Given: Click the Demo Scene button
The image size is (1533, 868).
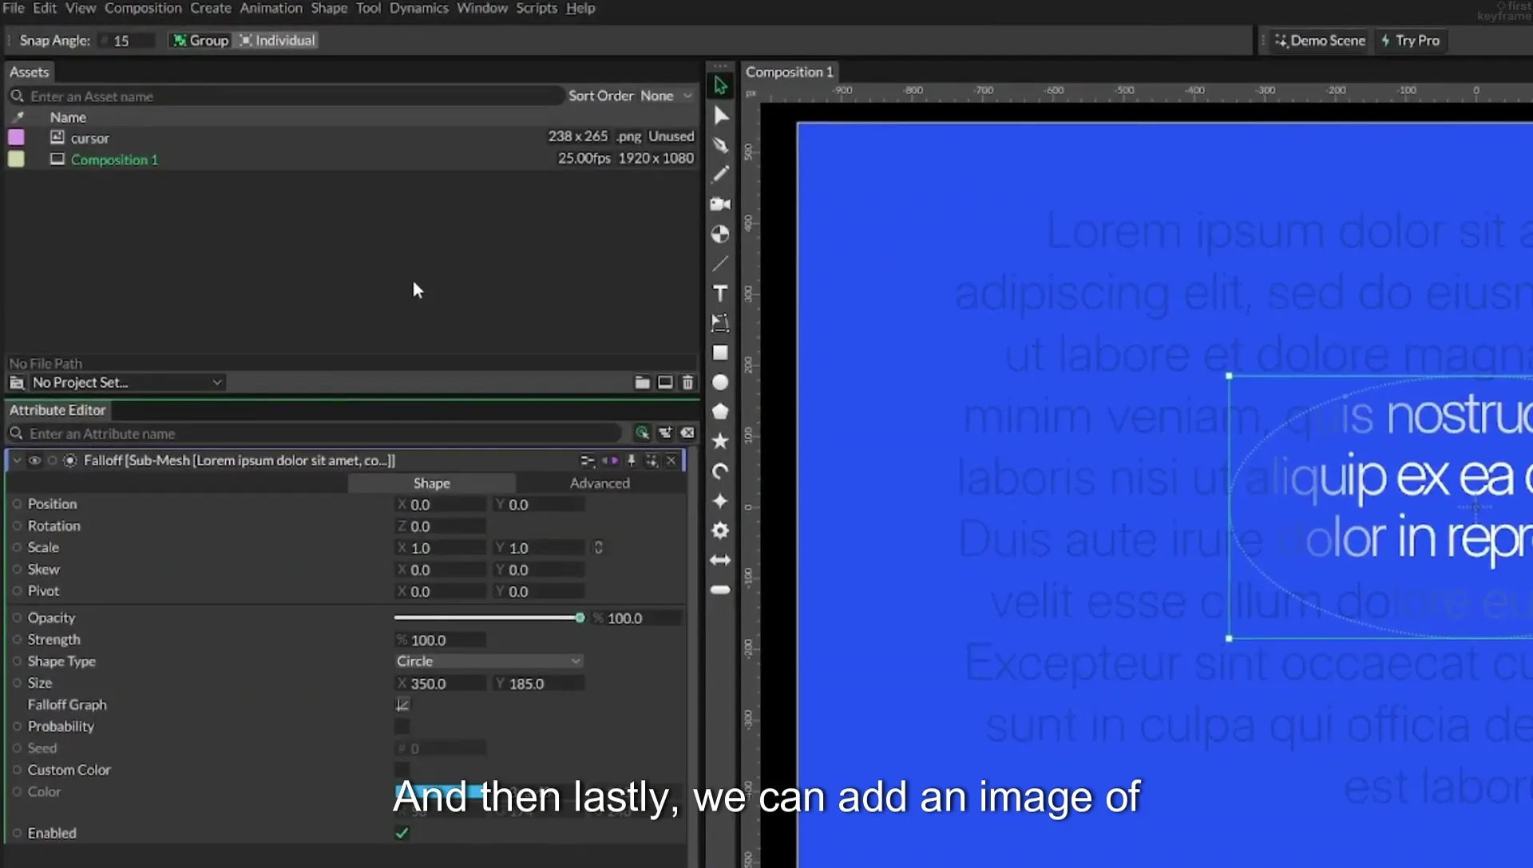Looking at the screenshot, I should 1320,41.
